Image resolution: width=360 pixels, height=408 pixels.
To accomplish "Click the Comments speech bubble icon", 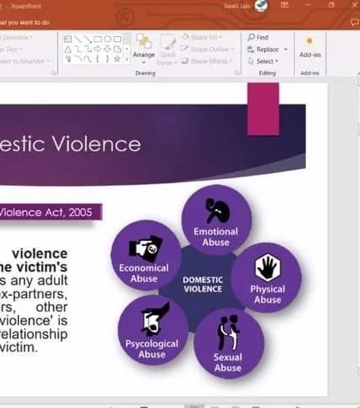I will tap(355, 21).
